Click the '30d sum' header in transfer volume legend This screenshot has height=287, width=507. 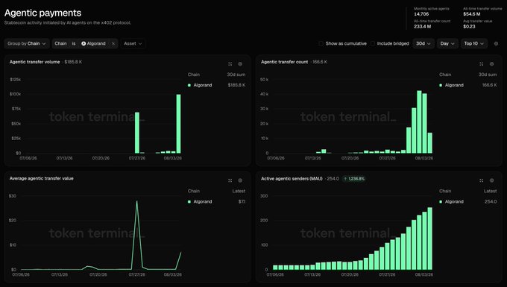click(x=236, y=75)
